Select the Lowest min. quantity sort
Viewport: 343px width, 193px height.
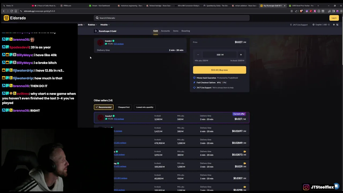tap(145, 107)
